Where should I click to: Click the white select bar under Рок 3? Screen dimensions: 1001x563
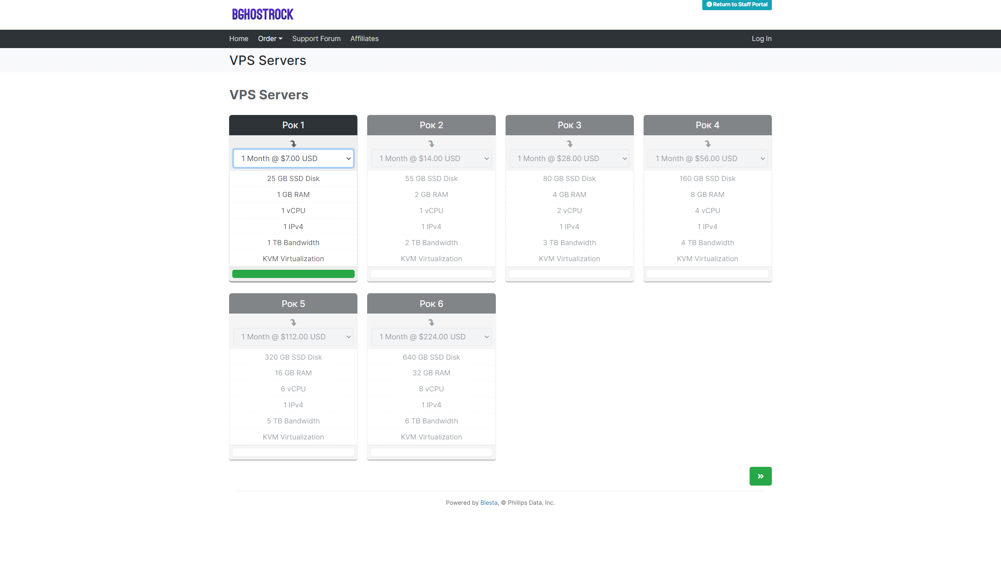[570, 274]
